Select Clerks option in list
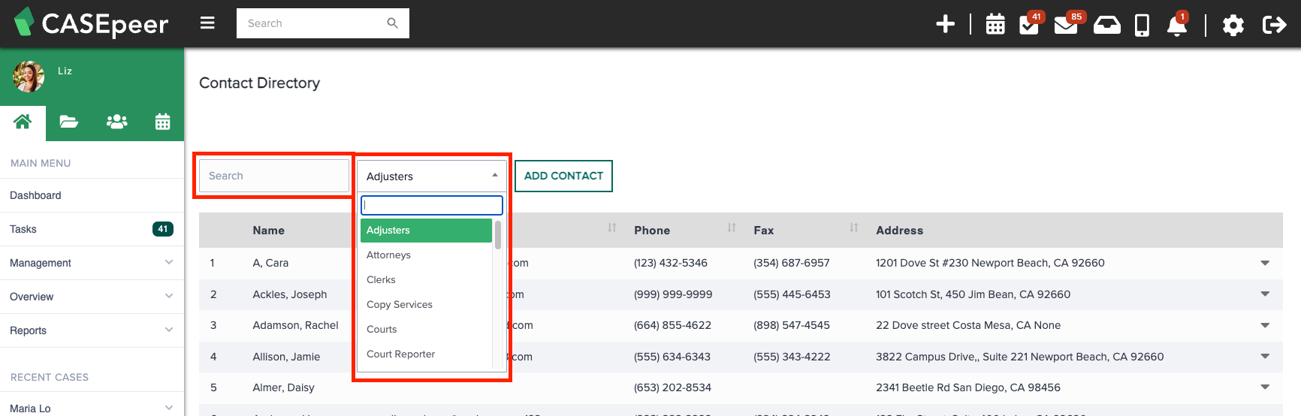This screenshot has width=1301, height=416. pos(426,280)
